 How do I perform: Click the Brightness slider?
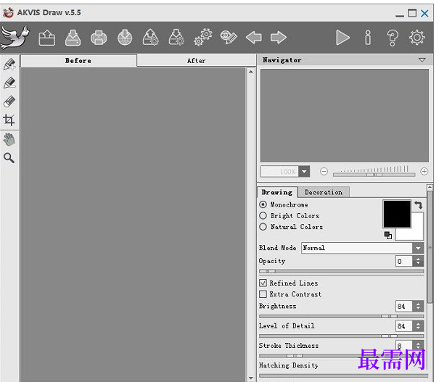click(341, 316)
